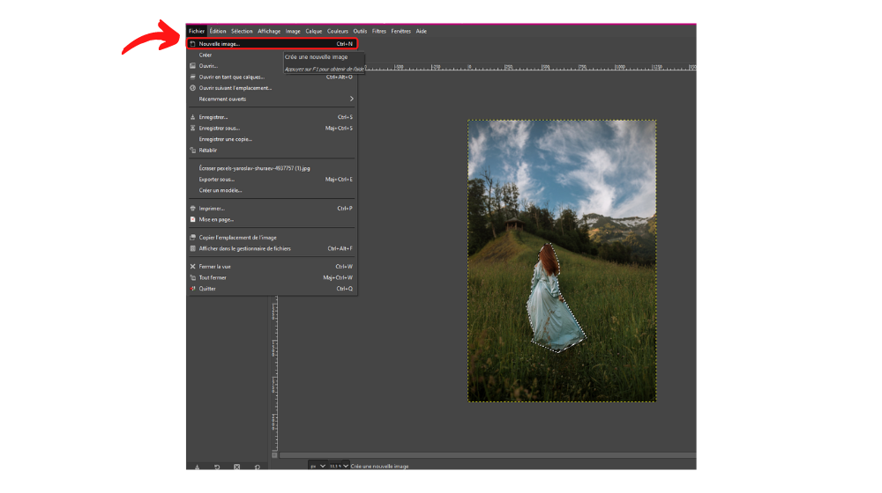
Task: Click the zoom percentage field
Action: 335,466
